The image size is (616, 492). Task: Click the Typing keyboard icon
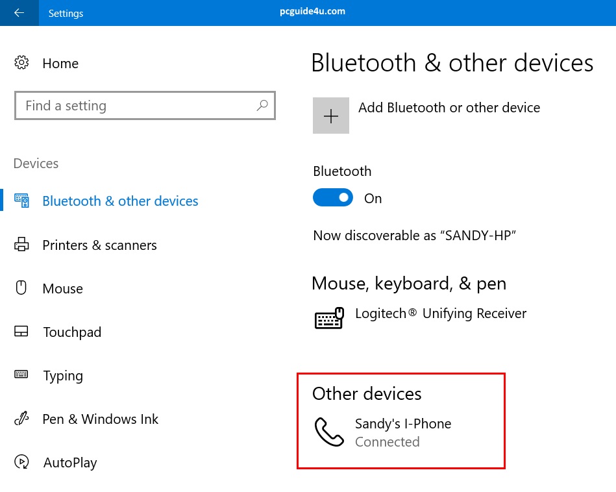click(x=21, y=375)
